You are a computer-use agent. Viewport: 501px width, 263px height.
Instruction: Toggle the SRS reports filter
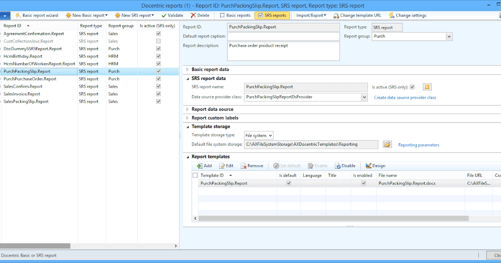pyautogui.click(x=272, y=15)
